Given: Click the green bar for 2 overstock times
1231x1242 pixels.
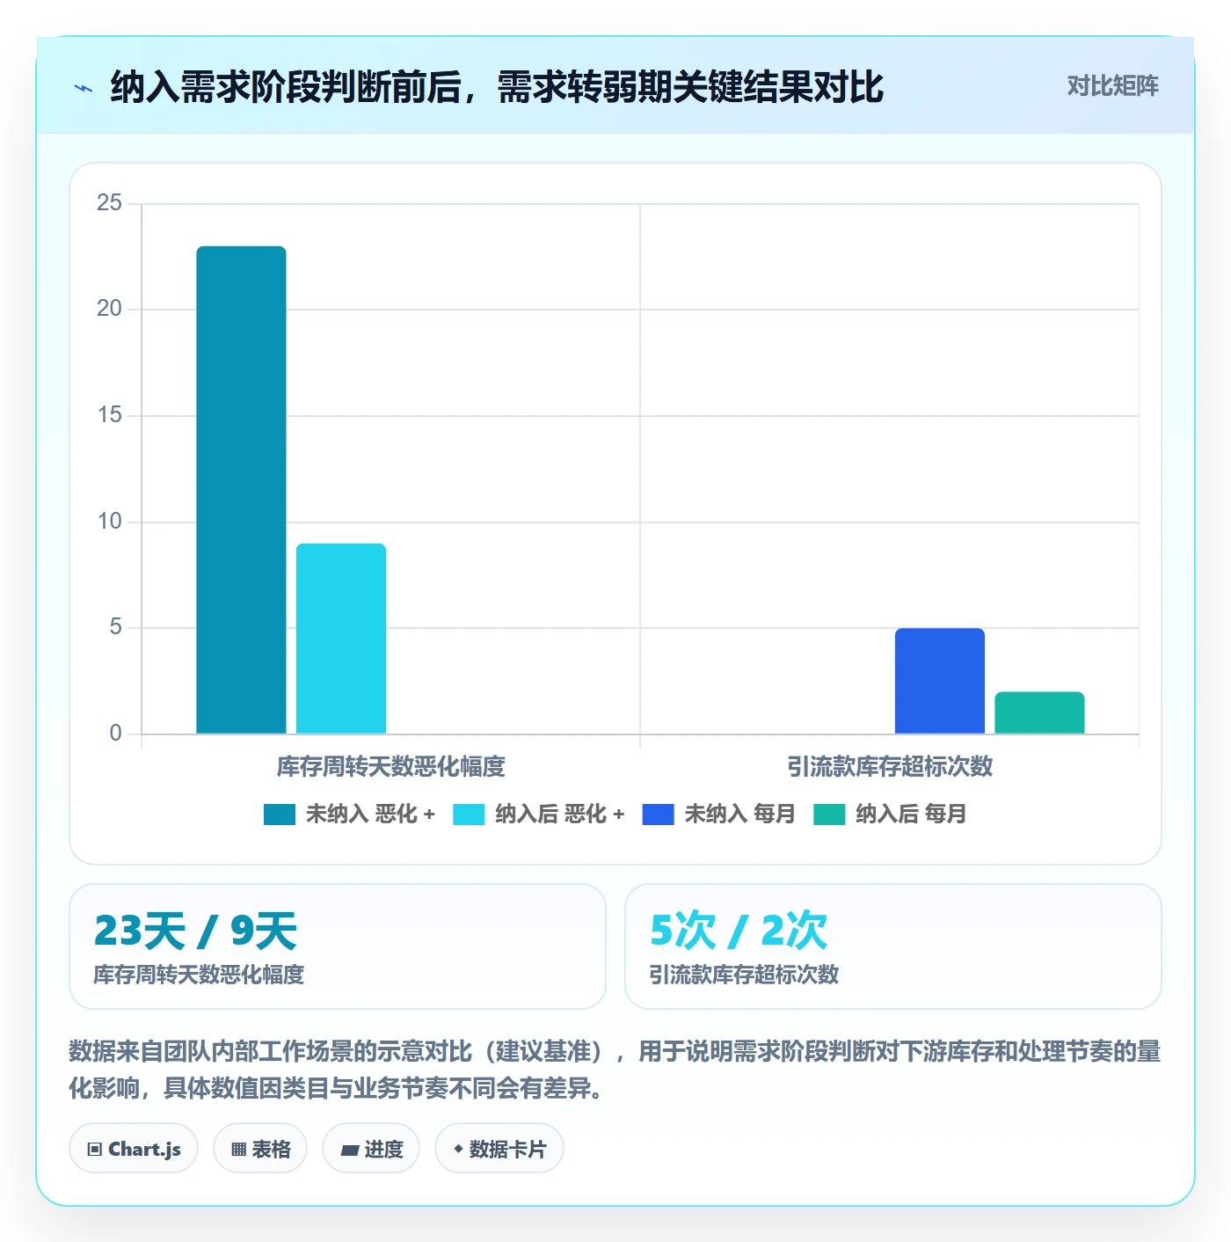Looking at the screenshot, I should click(1039, 712).
